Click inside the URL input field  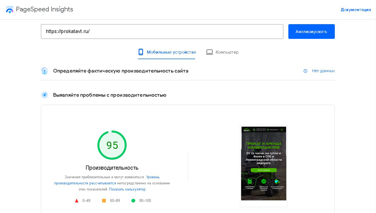coord(162,31)
